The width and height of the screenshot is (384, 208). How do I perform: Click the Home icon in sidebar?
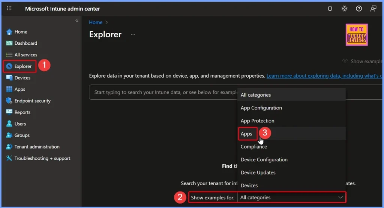pos(9,32)
